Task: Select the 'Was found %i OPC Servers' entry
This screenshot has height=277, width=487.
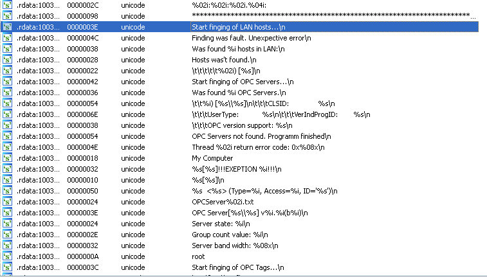Action: tap(239, 93)
